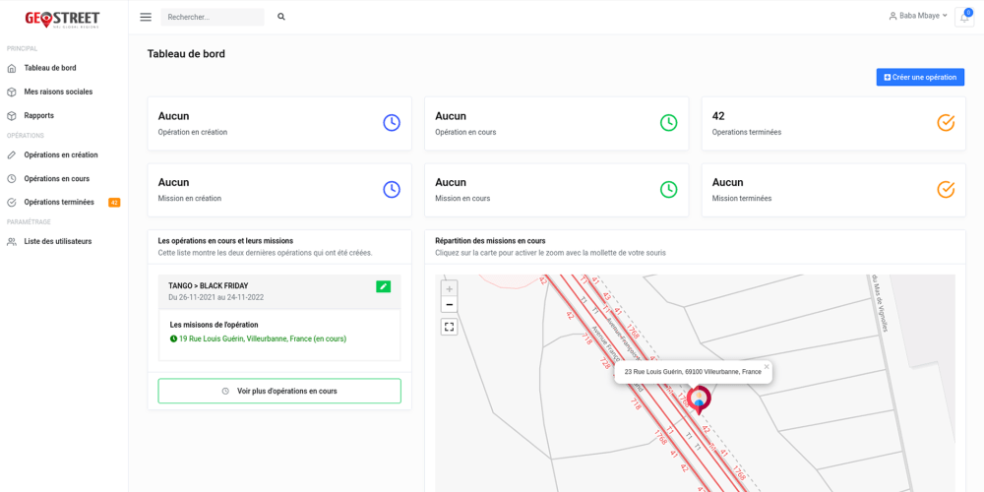This screenshot has height=492, width=984.
Task: Click the GeoStreet logo
Action: pyautogui.click(x=62, y=19)
